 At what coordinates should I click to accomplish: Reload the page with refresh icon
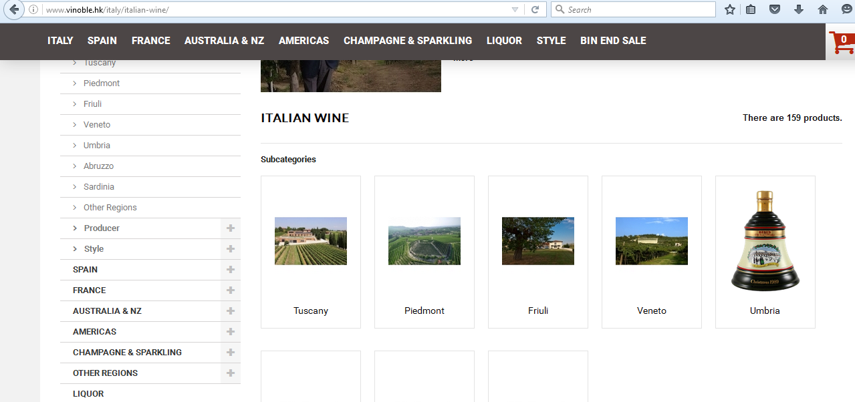tap(535, 9)
